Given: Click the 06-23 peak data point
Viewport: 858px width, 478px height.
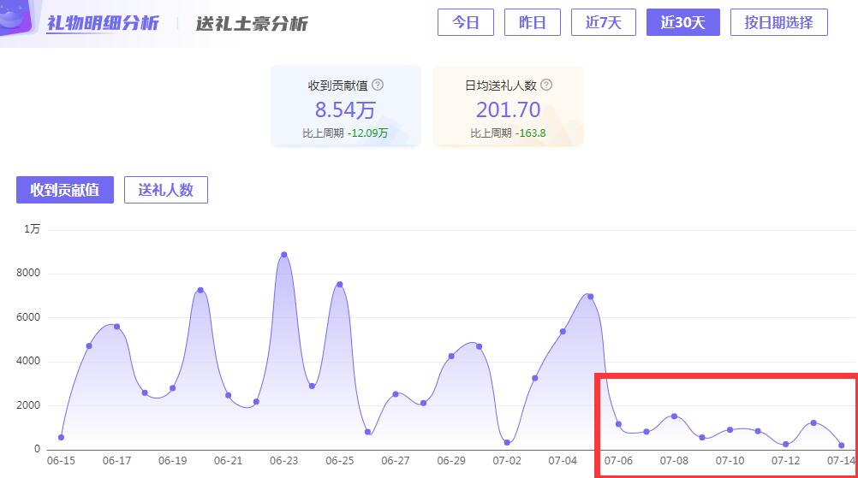Looking at the screenshot, I should [x=284, y=255].
